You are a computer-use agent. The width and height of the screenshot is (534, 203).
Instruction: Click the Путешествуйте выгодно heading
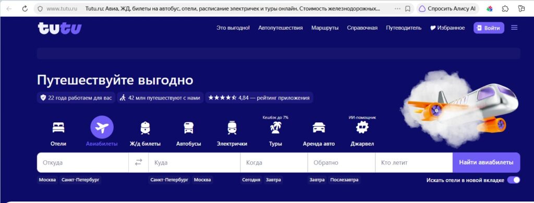(115, 80)
